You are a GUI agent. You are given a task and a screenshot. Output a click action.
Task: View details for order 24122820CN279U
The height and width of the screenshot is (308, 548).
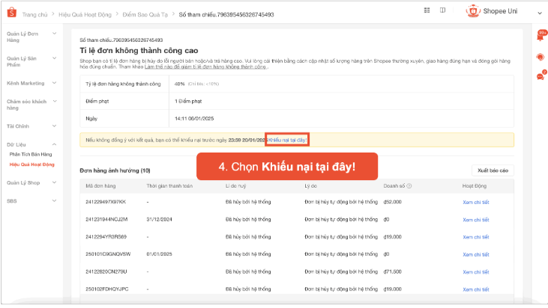point(475,272)
